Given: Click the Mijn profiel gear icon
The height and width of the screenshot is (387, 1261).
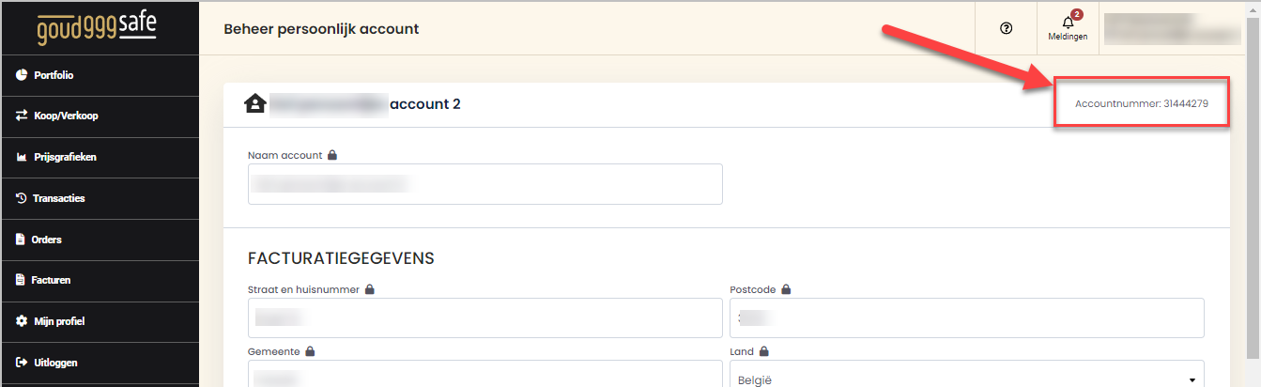Looking at the screenshot, I should pyautogui.click(x=21, y=321).
